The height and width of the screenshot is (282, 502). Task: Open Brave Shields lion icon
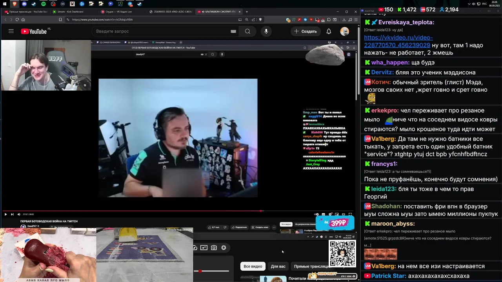(260, 20)
